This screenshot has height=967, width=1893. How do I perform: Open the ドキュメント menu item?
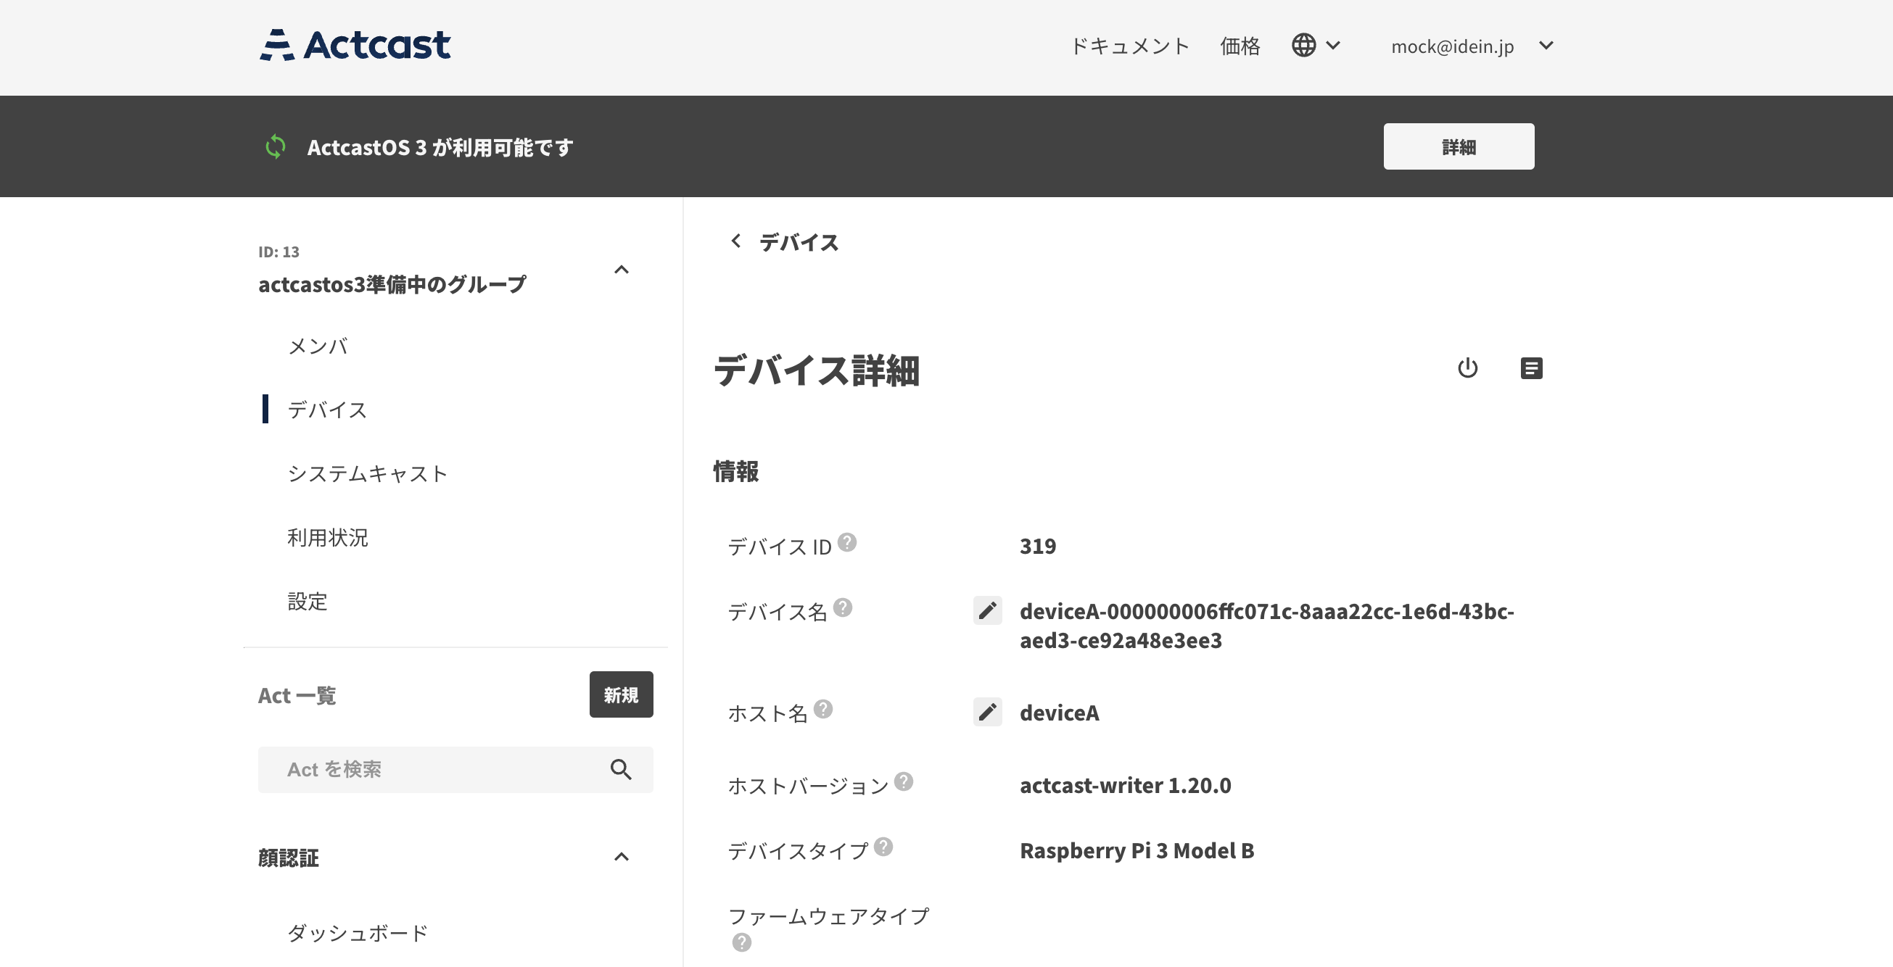1131,46
